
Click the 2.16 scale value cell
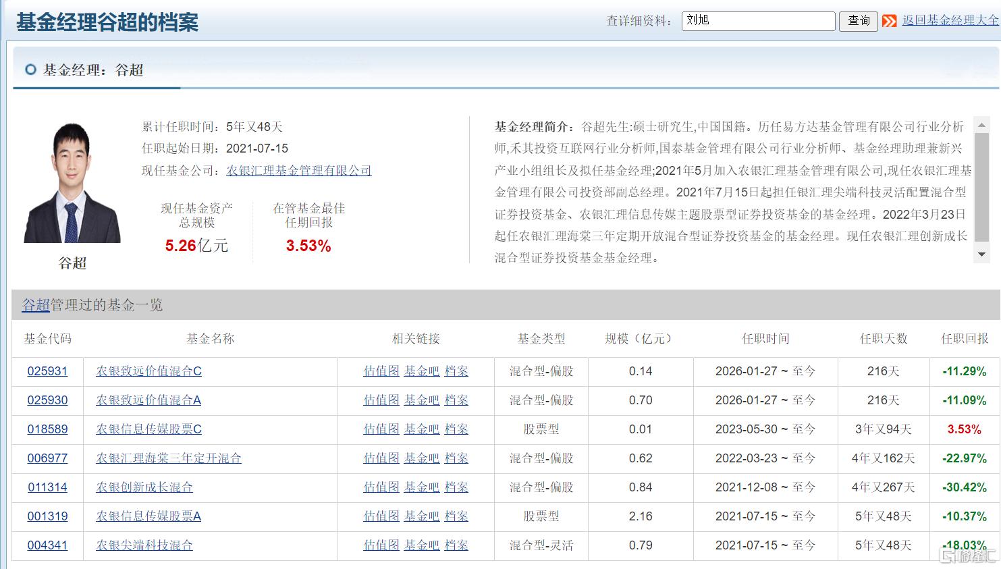click(x=641, y=516)
